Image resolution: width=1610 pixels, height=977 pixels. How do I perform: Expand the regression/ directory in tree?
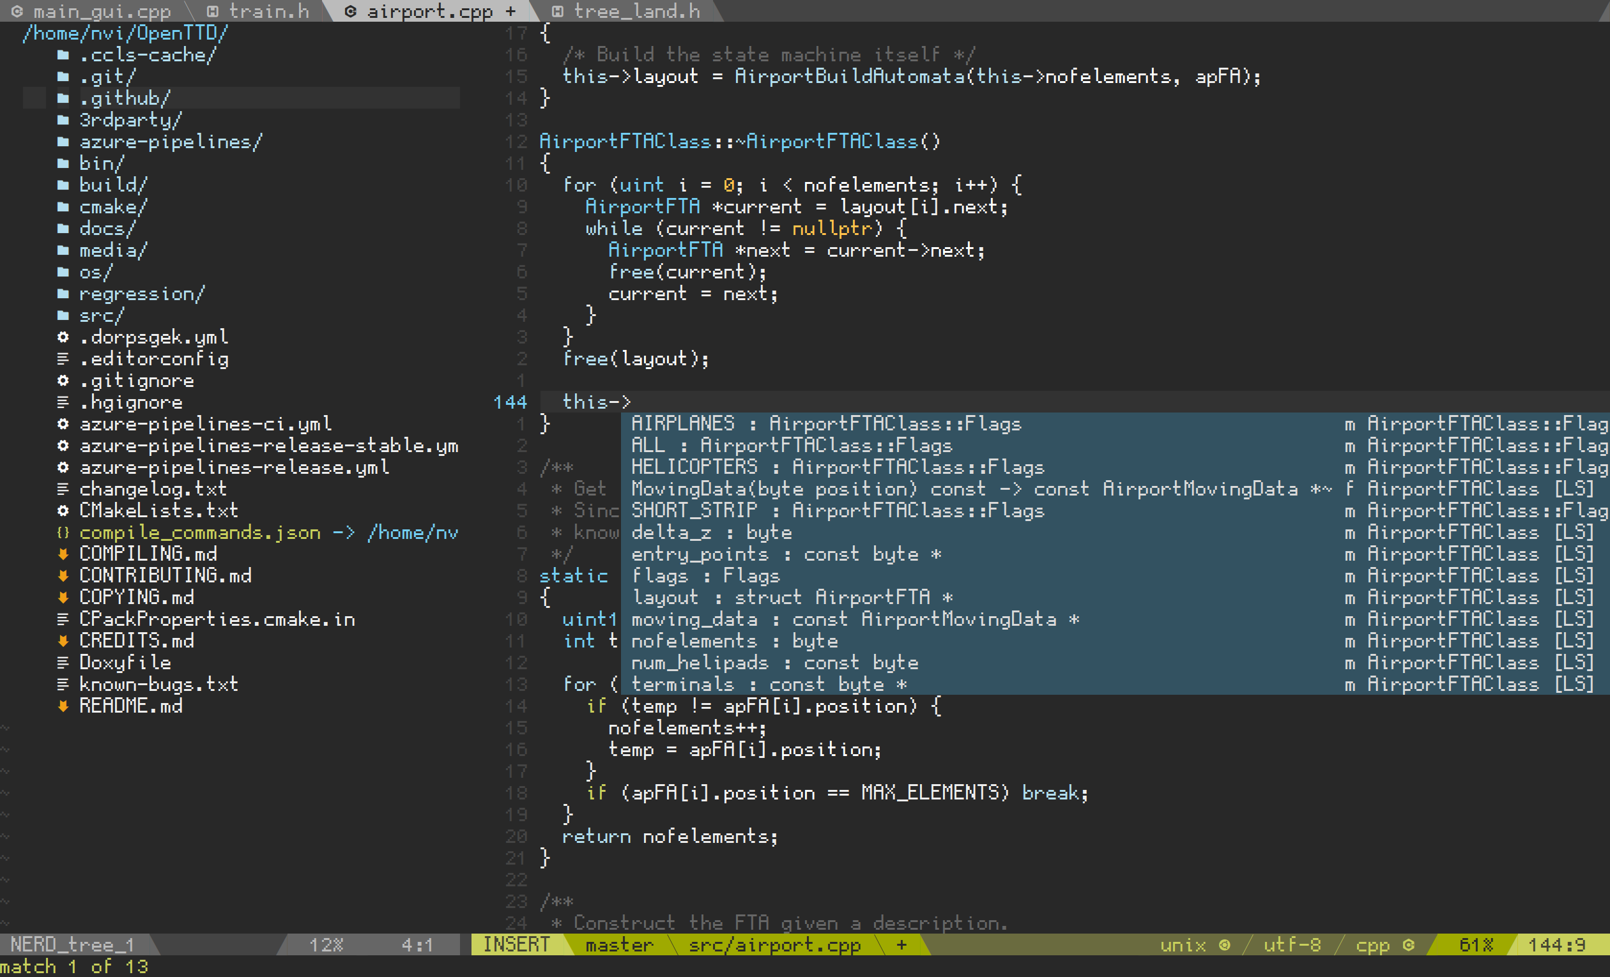point(142,294)
